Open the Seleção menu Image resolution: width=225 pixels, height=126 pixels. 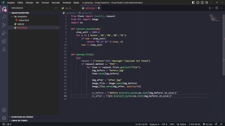30,2
